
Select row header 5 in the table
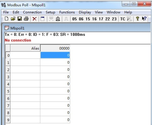pyautogui.click(x=8, y=91)
